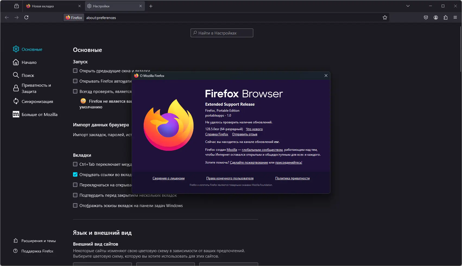This screenshot has width=462, height=266.
Task: Open a new tab with plus icon
Action: (x=151, y=6)
